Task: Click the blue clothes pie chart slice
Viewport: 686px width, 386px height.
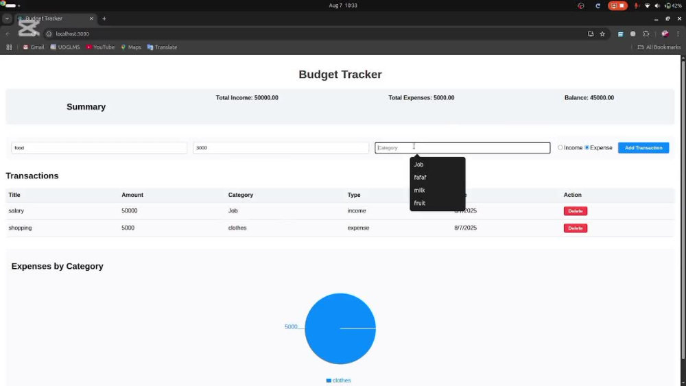Action: [x=340, y=328]
